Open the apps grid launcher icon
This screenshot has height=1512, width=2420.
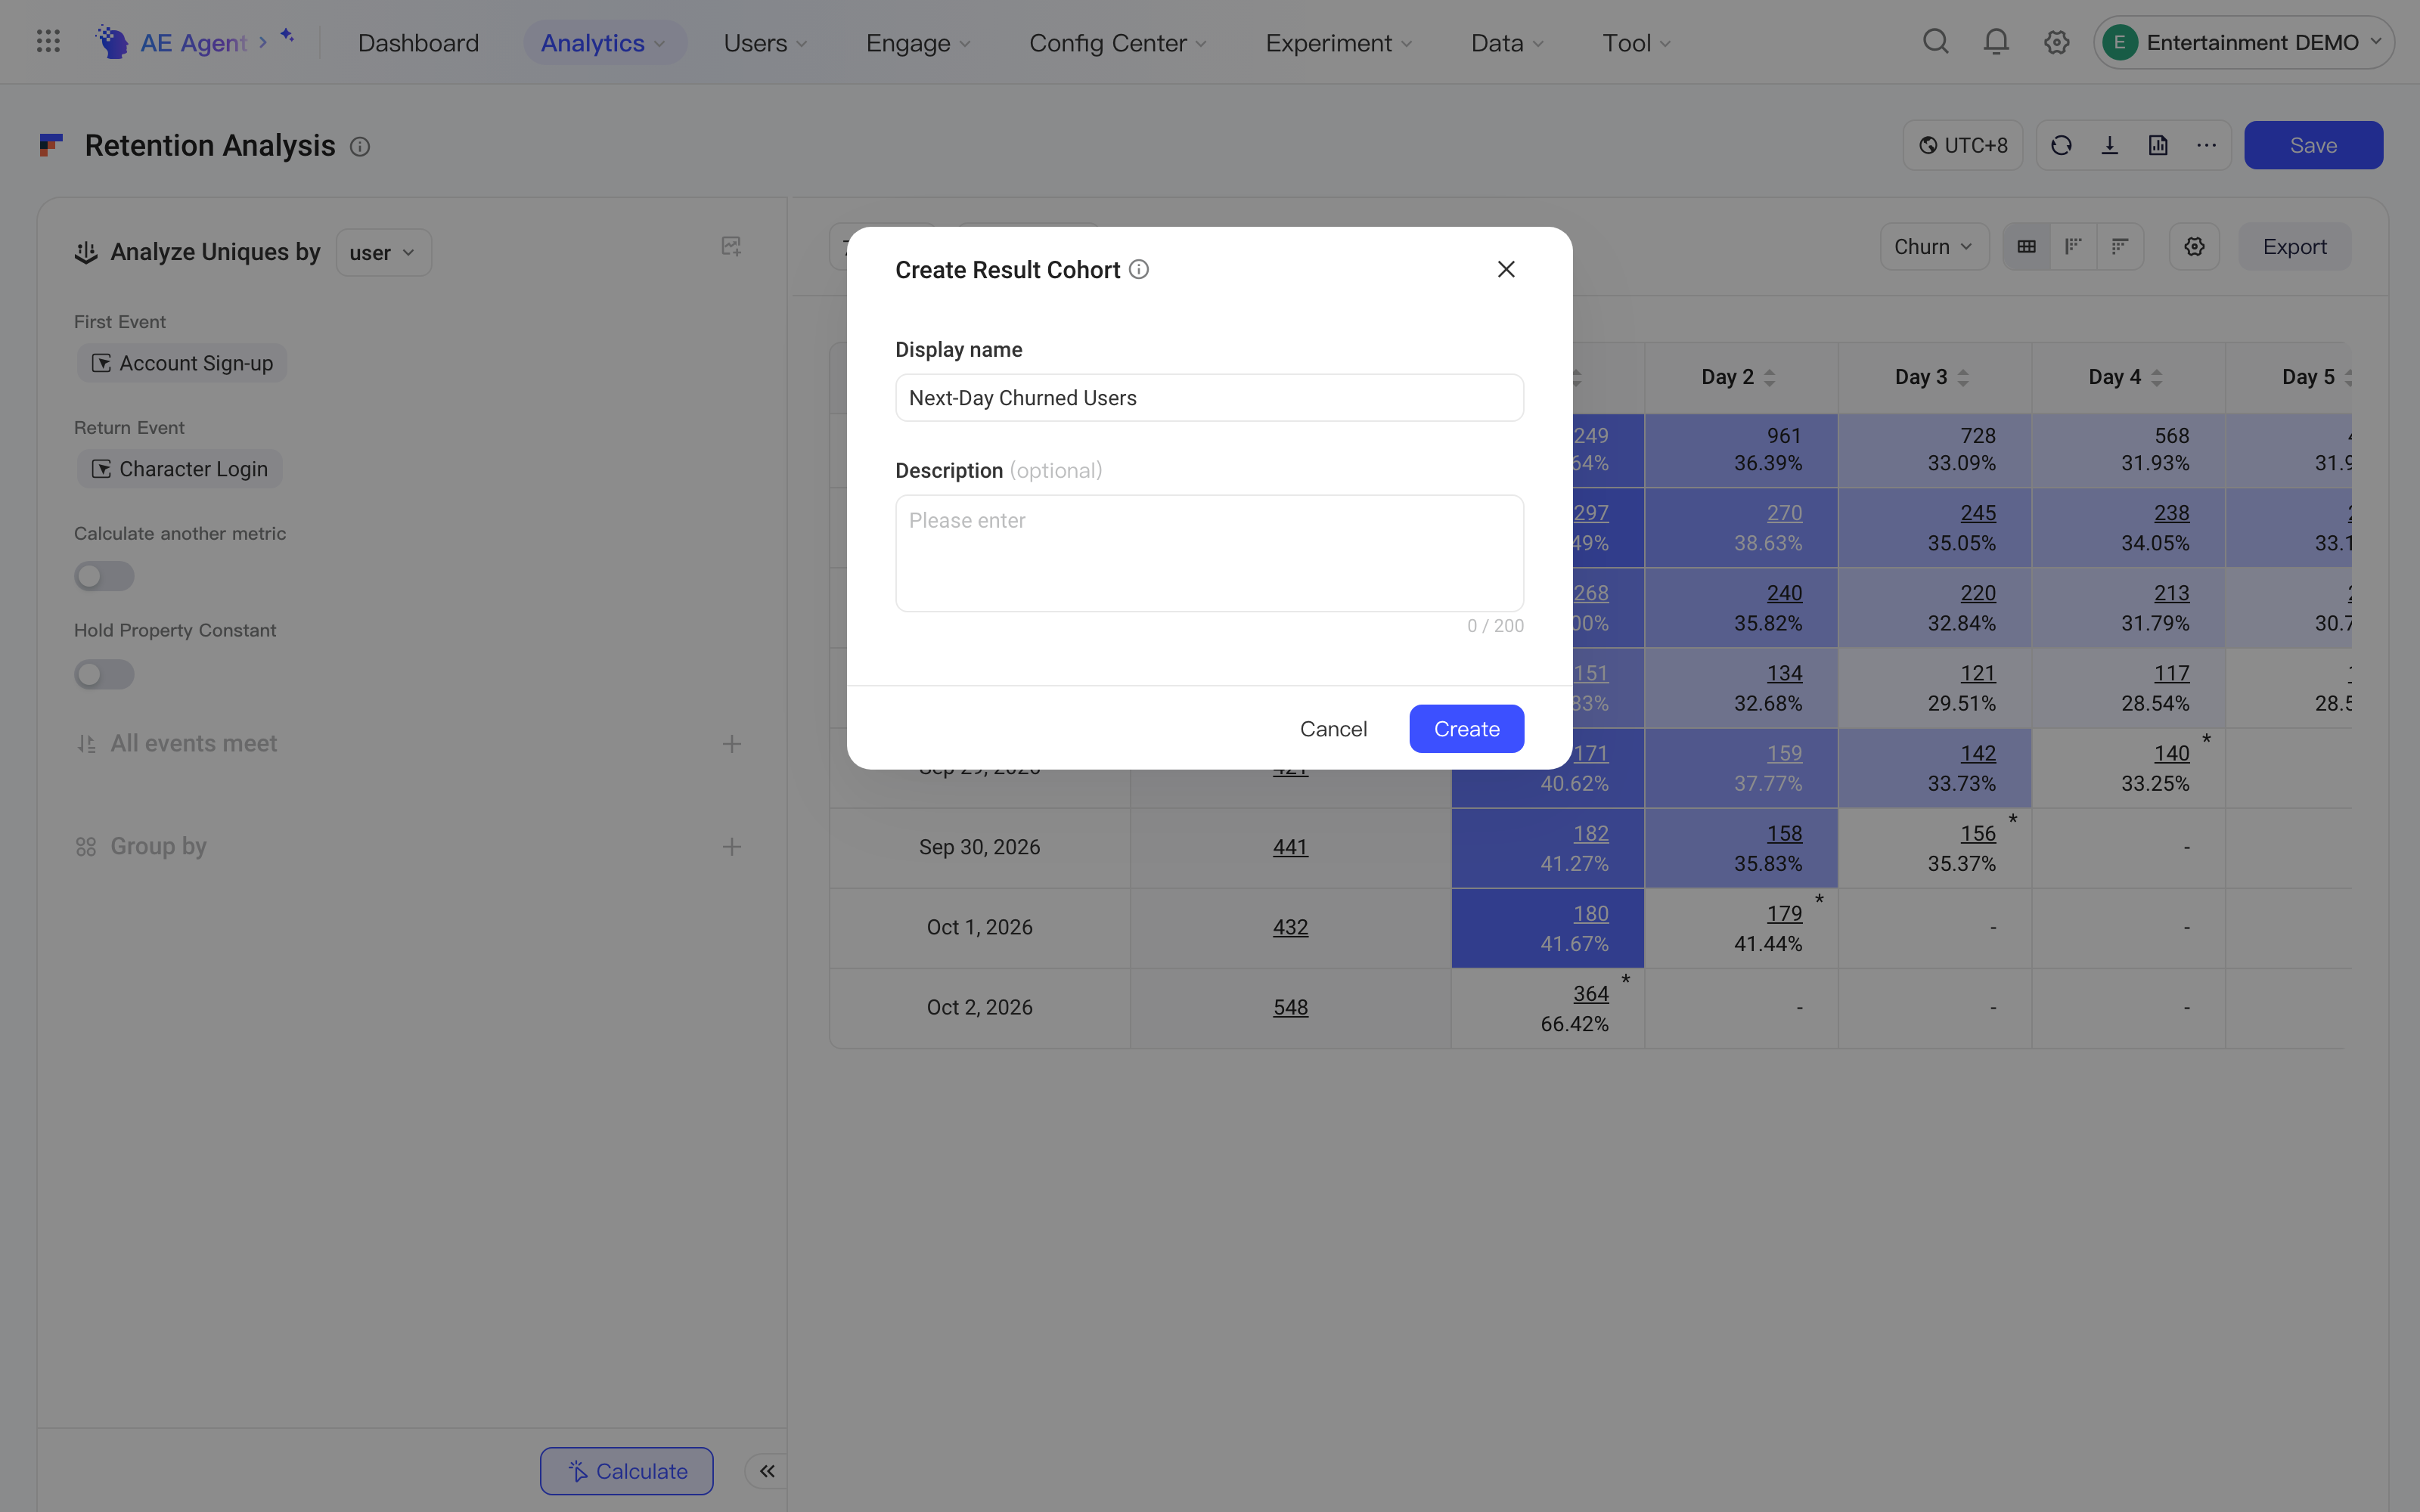[48, 42]
